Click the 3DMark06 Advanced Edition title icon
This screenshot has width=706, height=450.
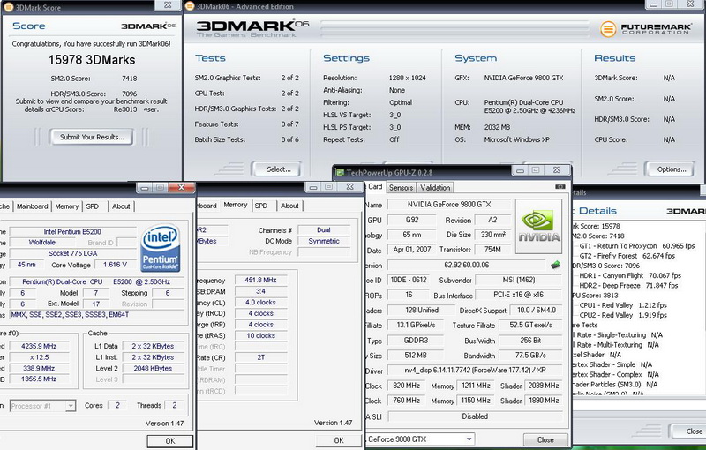(190, 6)
